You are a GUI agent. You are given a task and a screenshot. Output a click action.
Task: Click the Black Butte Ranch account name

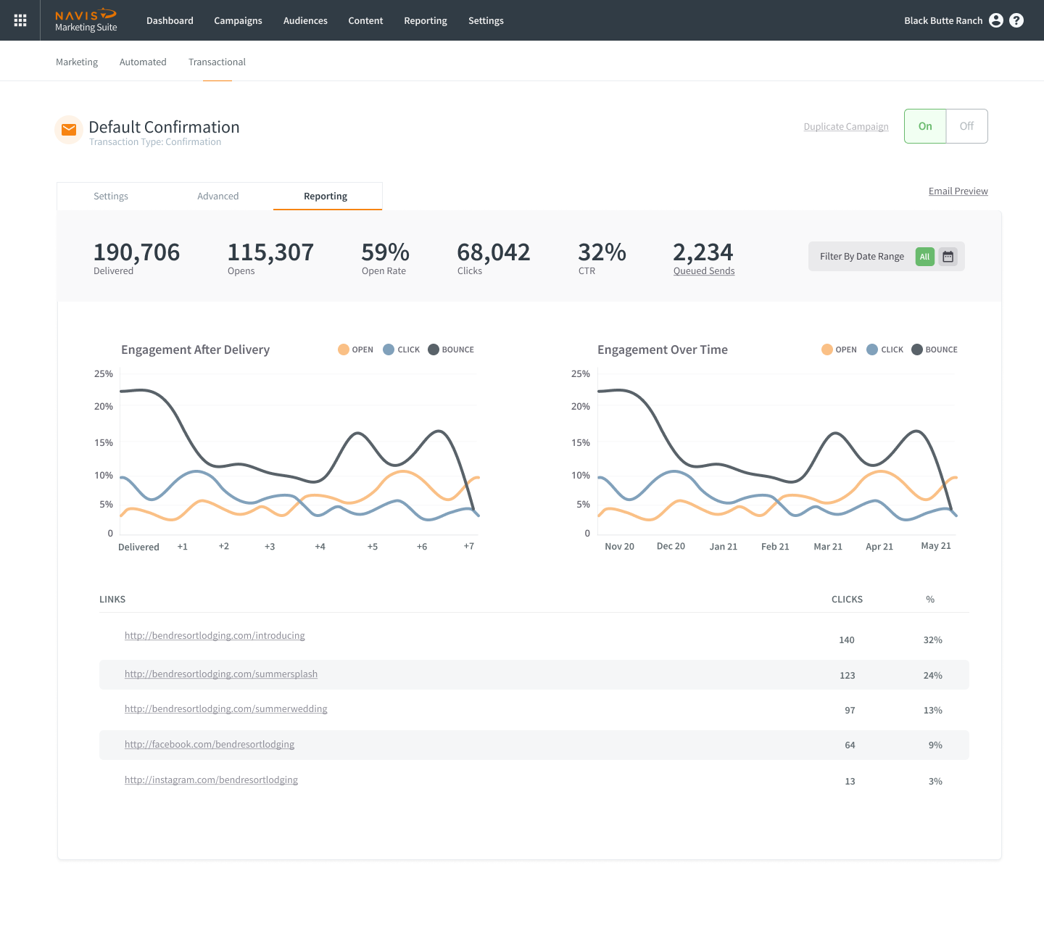point(942,21)
